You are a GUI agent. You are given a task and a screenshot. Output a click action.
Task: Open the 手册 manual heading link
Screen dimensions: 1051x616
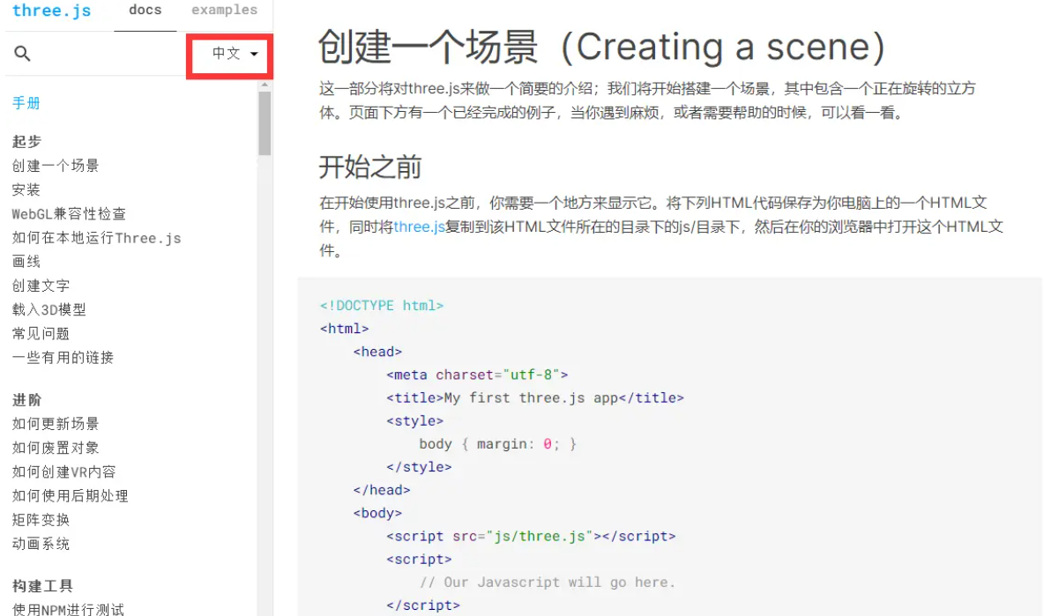point(26,102)
